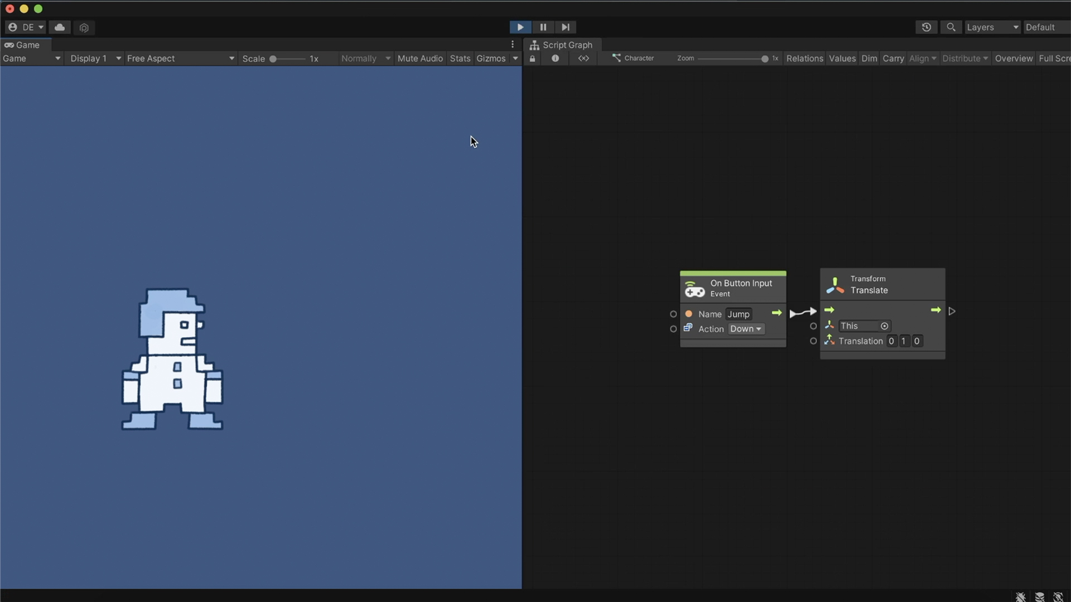Click the graph Zoom slider

pyautogui.click(x=732, y=59)
